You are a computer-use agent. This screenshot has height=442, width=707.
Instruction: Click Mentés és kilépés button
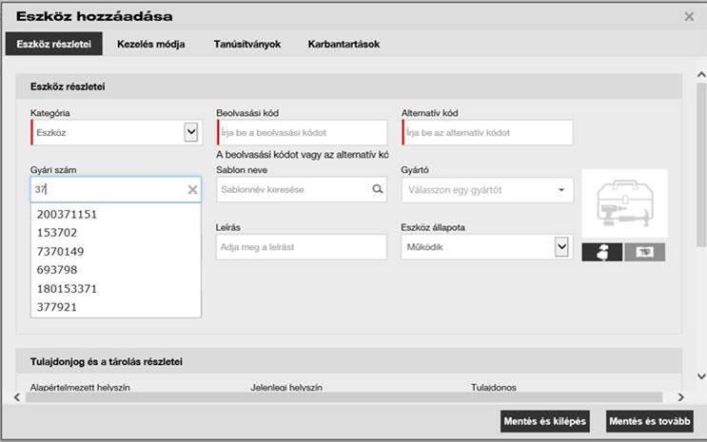click(544, 421)
